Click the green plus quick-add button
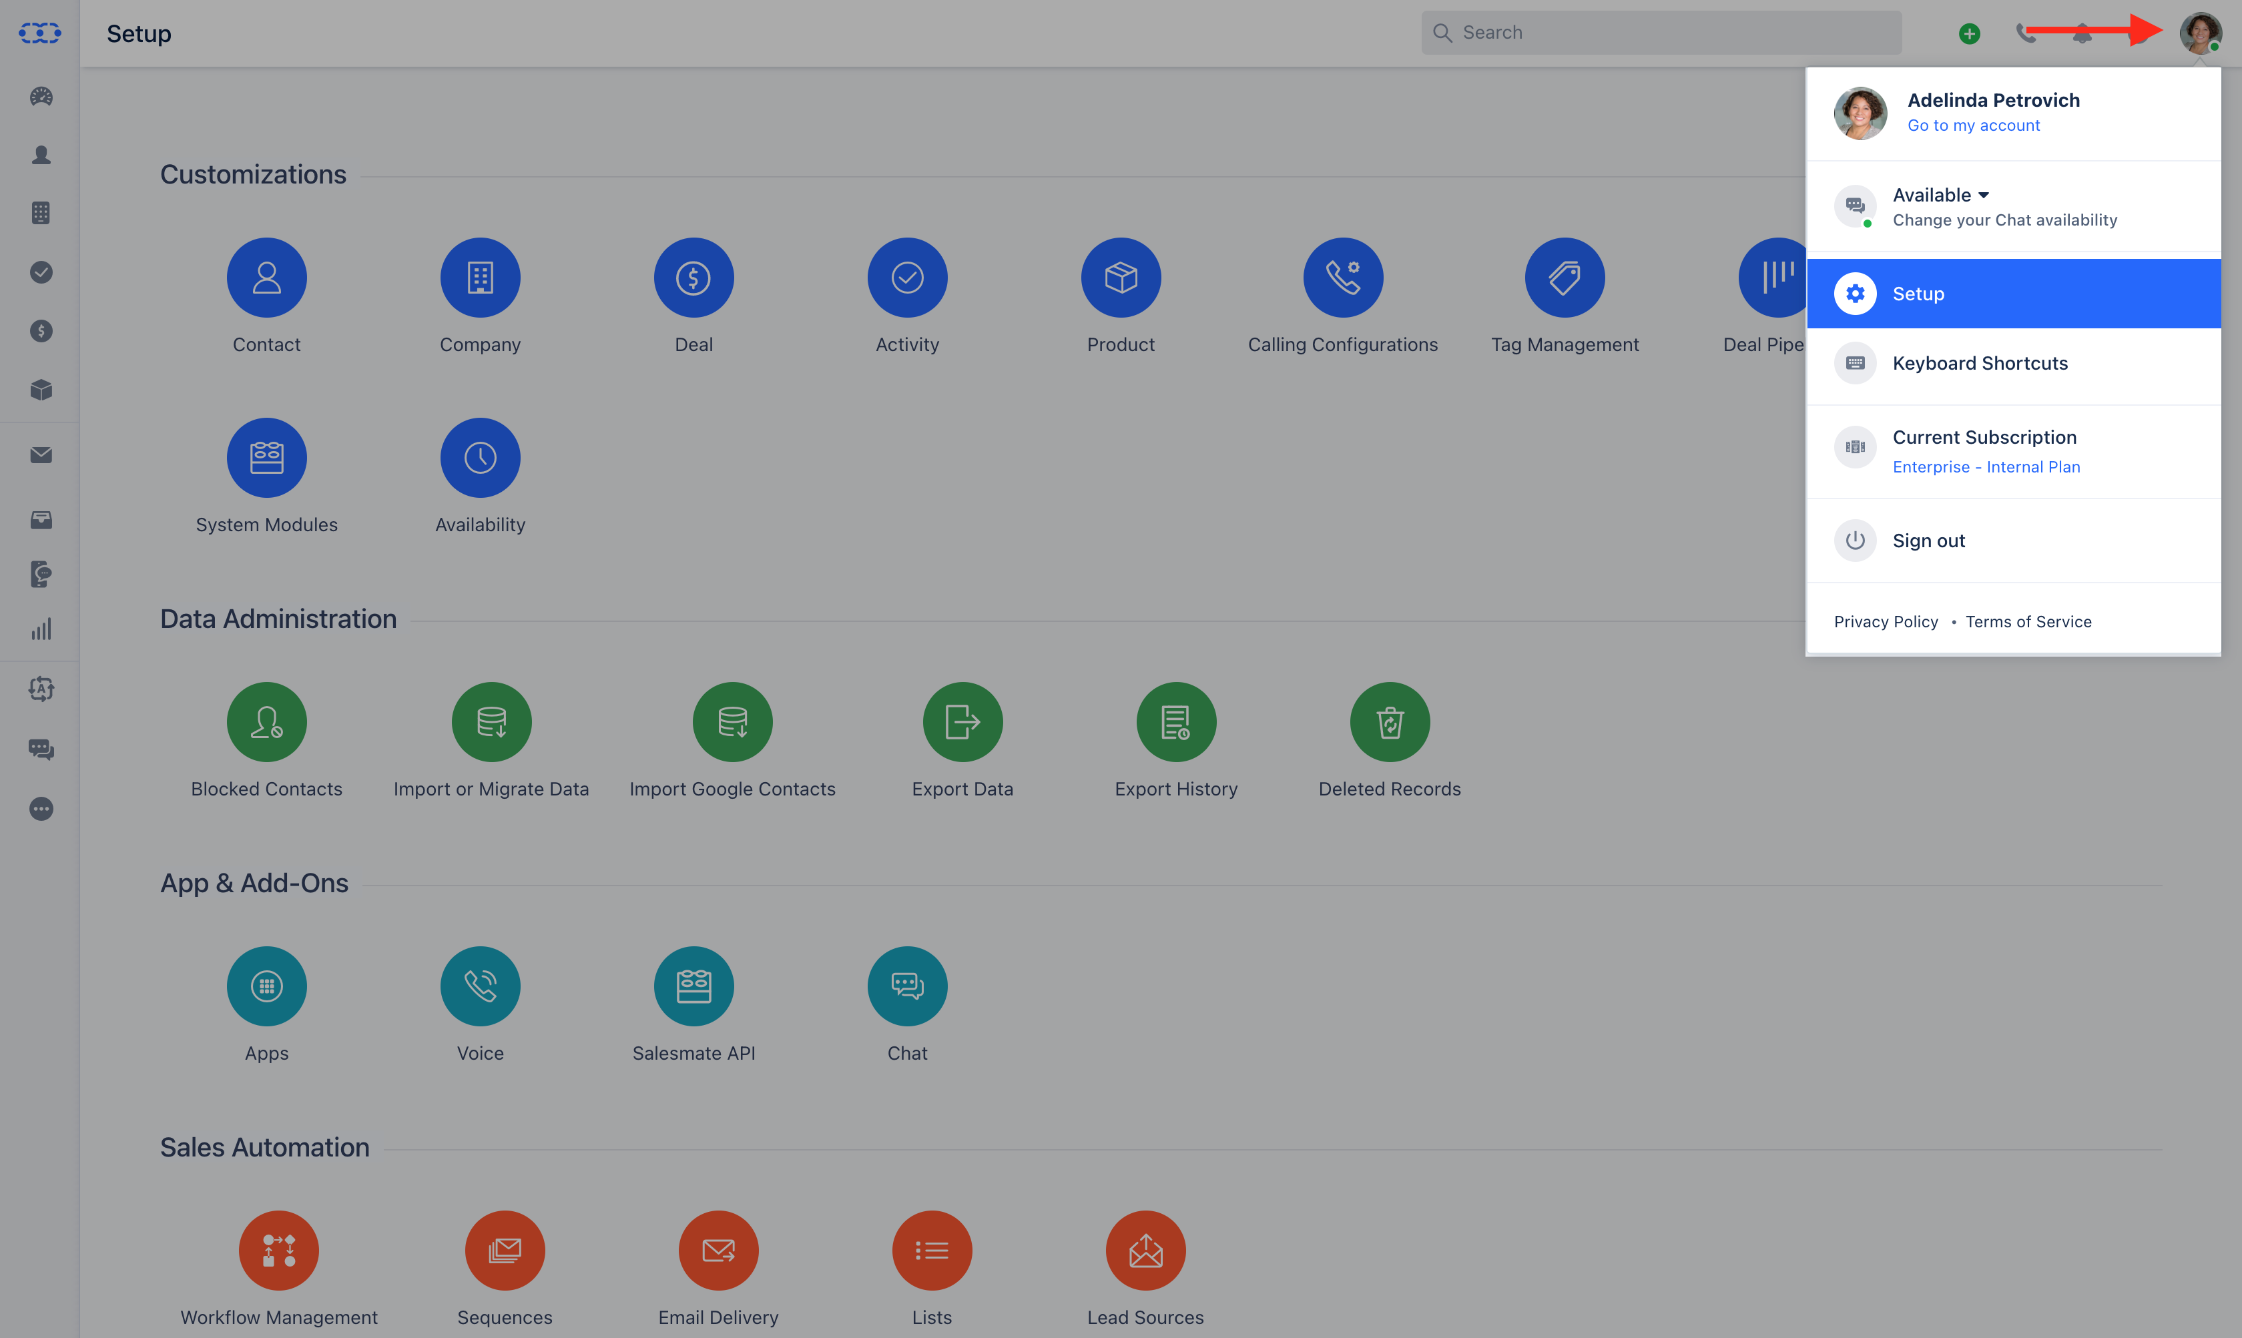Image resolution: width=2242 pixels, height=1338 pixels. [1970, 33]
